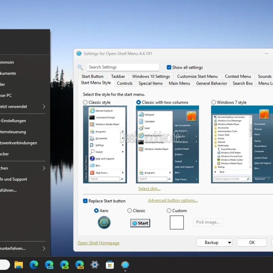
Task: Launch Edge Beta from the taskbar
Action: (49, 265)
